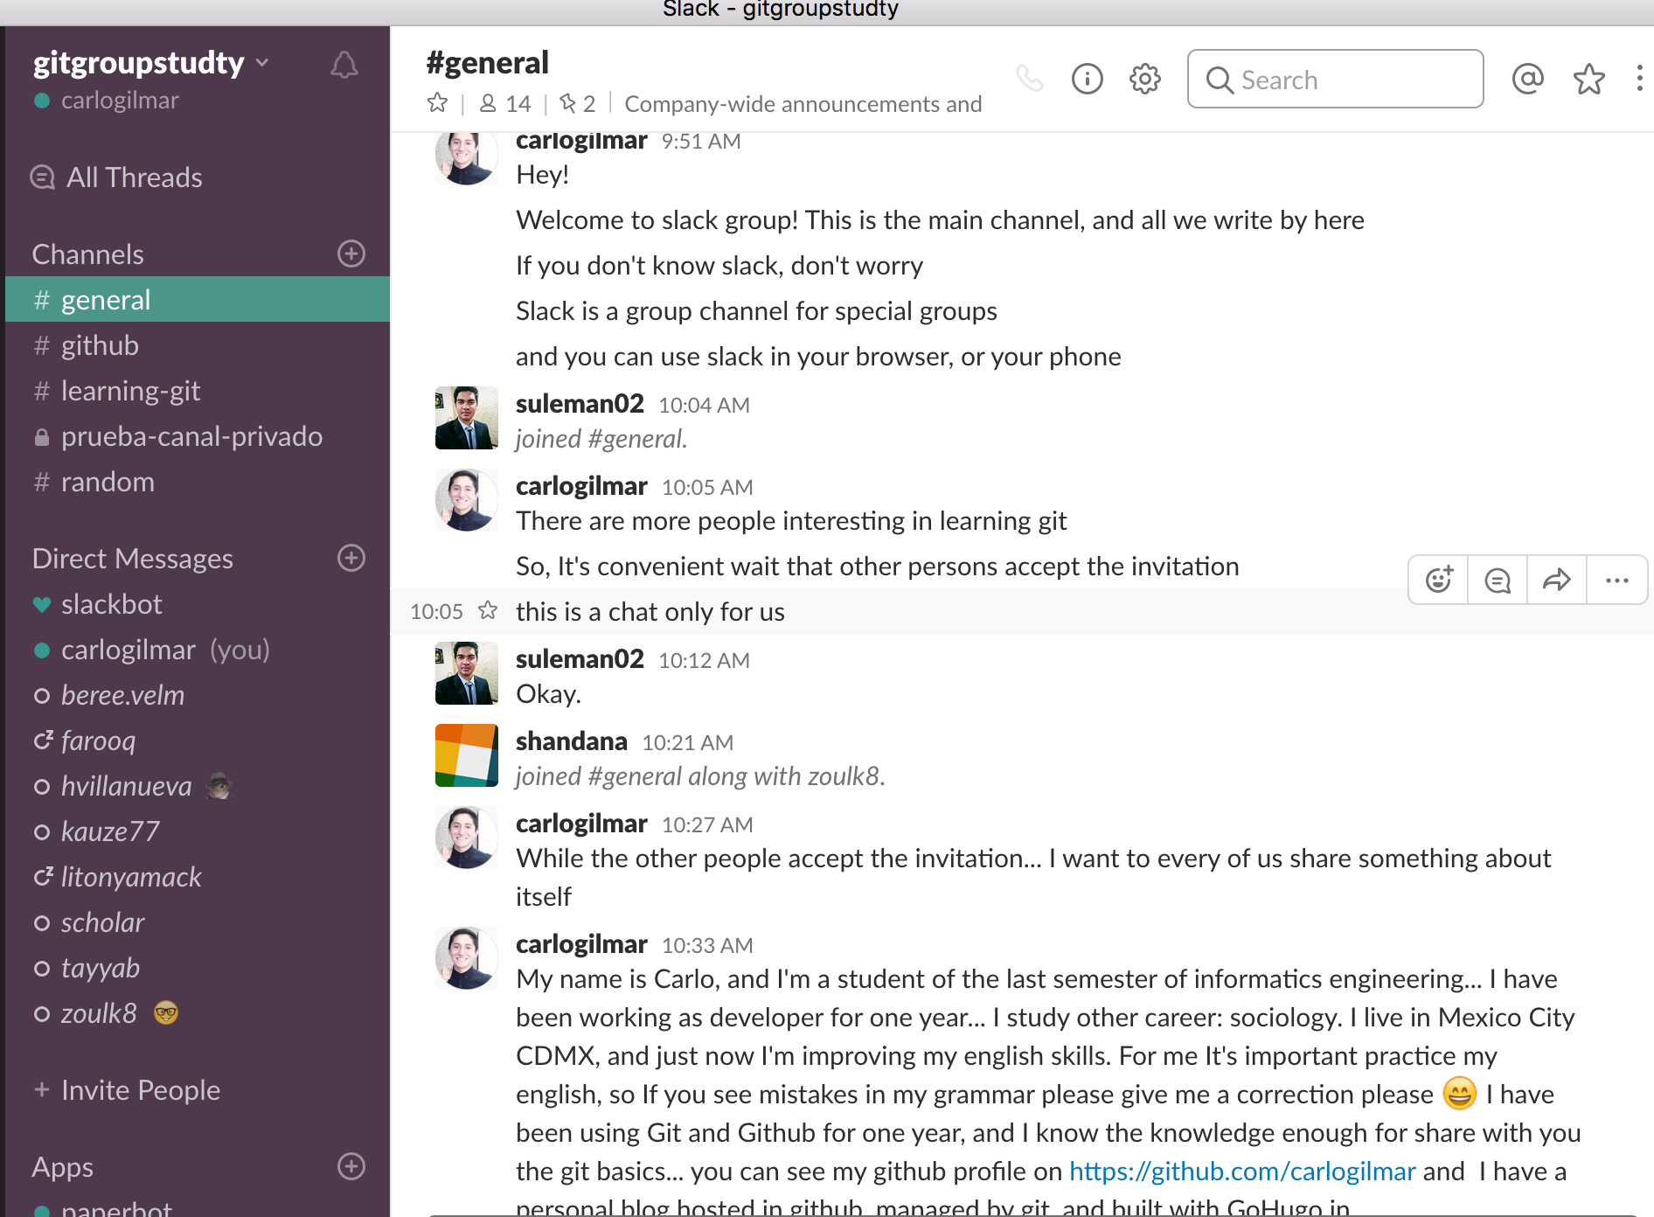1654x1217 pixels.
Task: Start new direct message plus icon
Action: point(351,558)
